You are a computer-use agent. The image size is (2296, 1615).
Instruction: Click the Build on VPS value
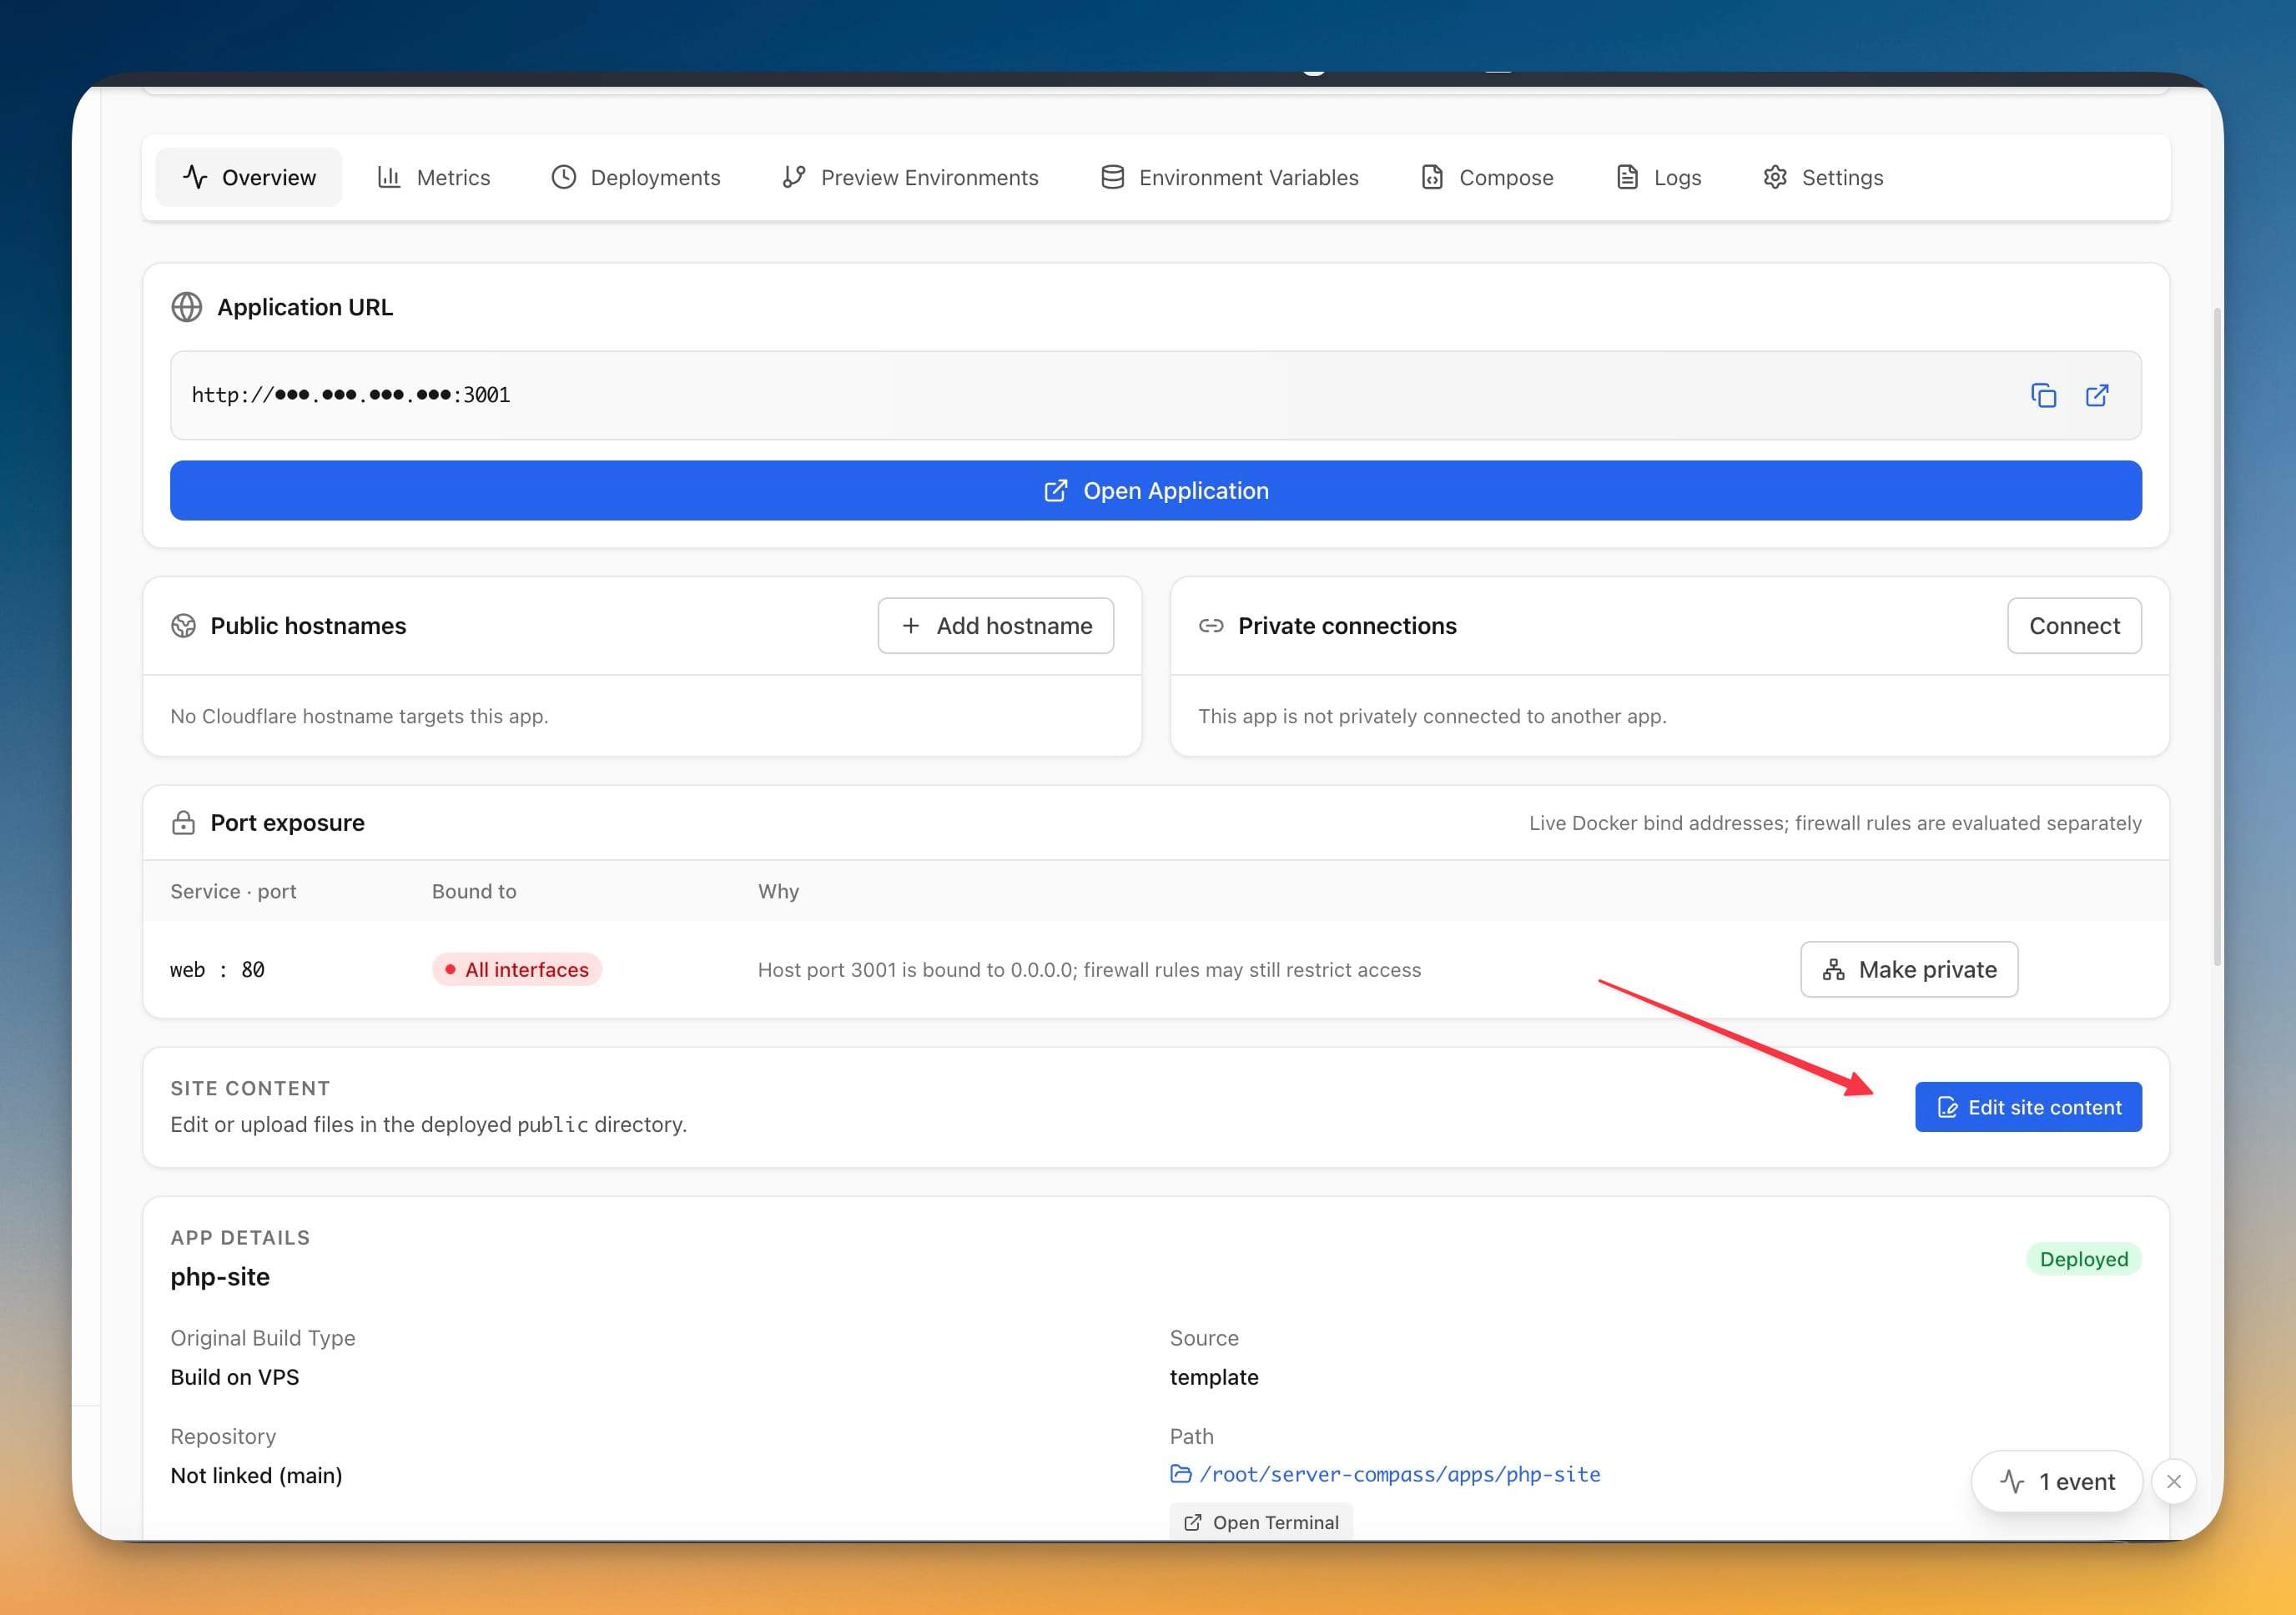point(235,1377)
